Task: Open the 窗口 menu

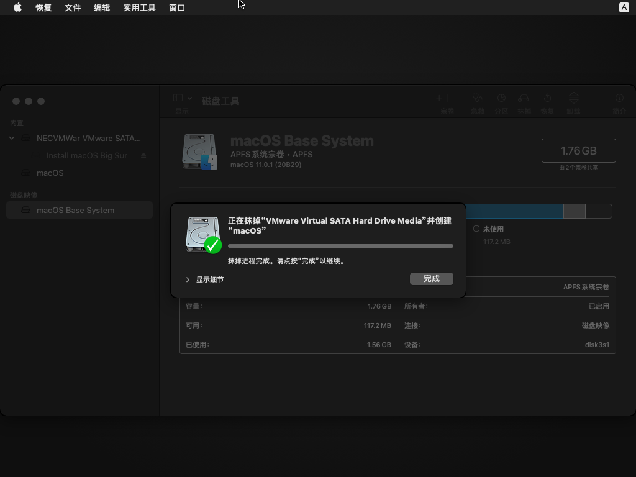Action: click(x=177, y=7)
